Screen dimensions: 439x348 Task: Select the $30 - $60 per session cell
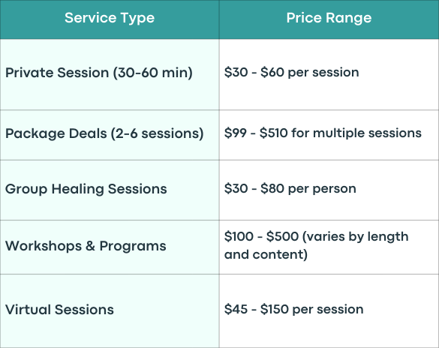point(329,74)
